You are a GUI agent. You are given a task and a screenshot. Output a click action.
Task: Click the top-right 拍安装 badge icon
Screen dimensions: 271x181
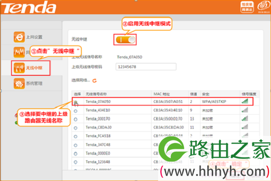tap(247, 7)
